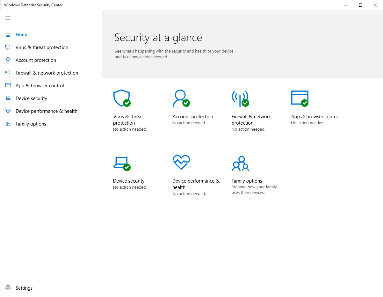
Task: Select Firewall & network protection sidebar item
Action: (x=47, y=73)
